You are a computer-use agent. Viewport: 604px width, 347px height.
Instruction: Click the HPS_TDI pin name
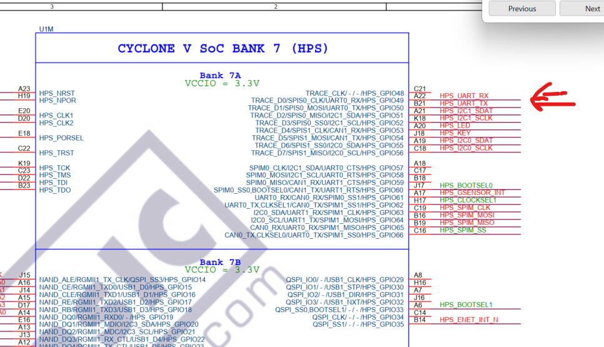(x=53, y=183)
